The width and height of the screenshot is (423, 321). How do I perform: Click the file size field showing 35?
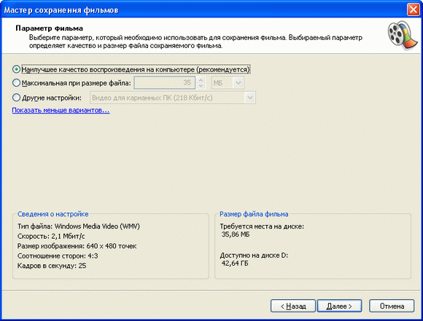coord(165,83)
